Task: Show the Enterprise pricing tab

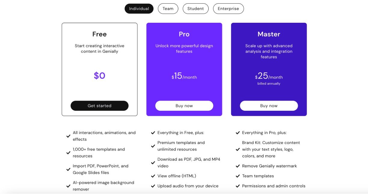Action: (228, 9)
